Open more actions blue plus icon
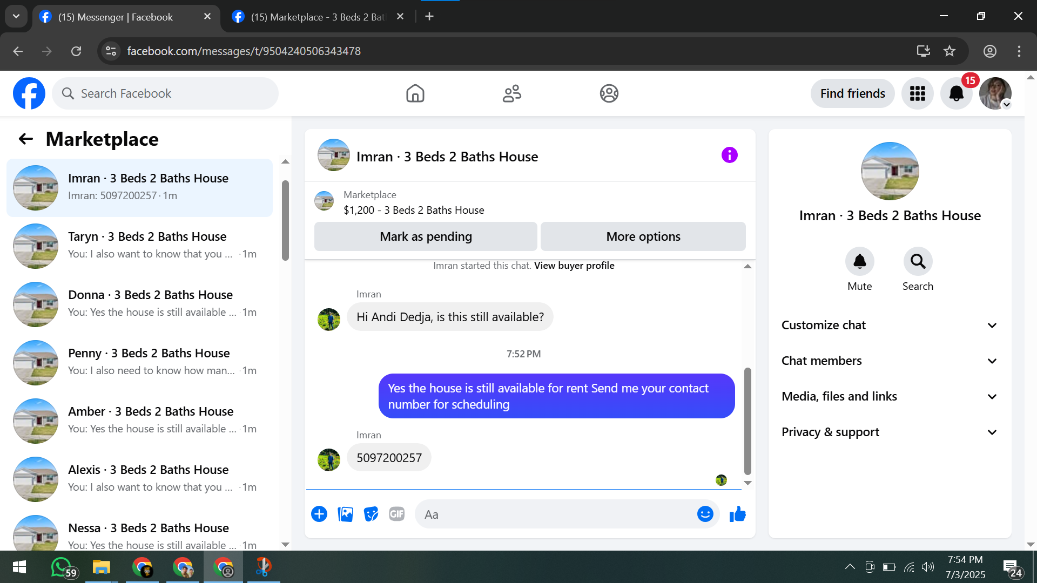1037x583 pixels. (x=319, y=514)
